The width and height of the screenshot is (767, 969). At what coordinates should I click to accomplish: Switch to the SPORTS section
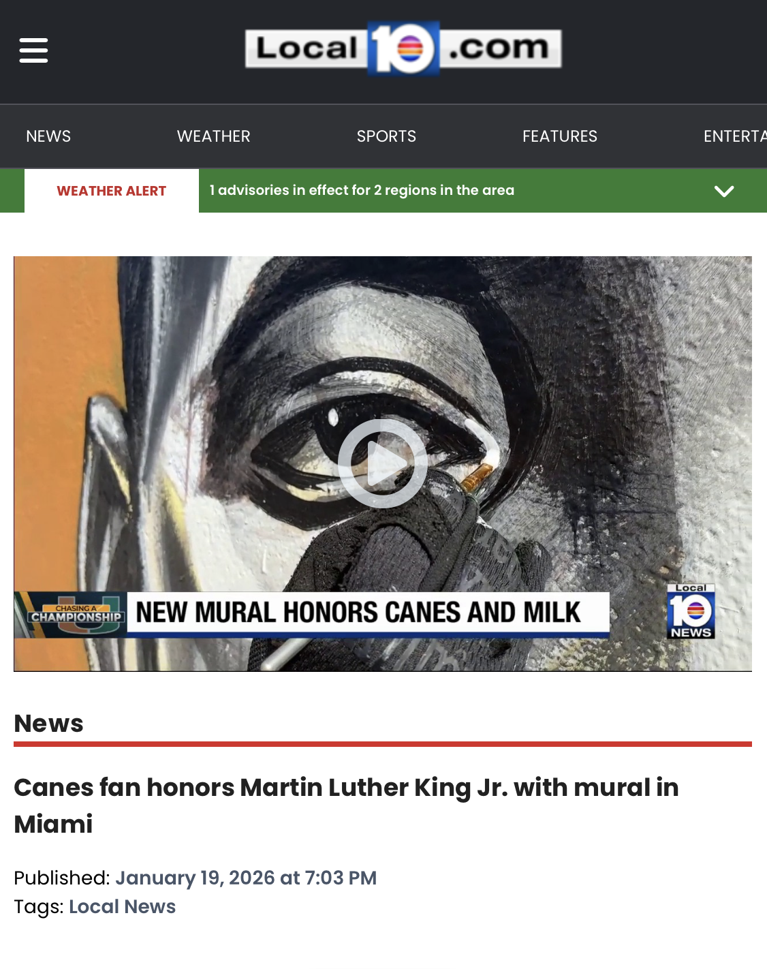click(x=386, y=136)
